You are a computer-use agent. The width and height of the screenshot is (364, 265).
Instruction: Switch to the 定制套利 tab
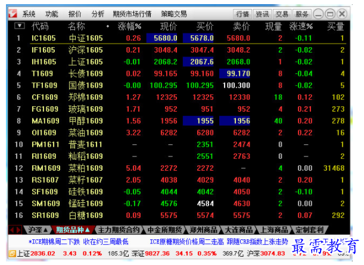coord(309,230)
